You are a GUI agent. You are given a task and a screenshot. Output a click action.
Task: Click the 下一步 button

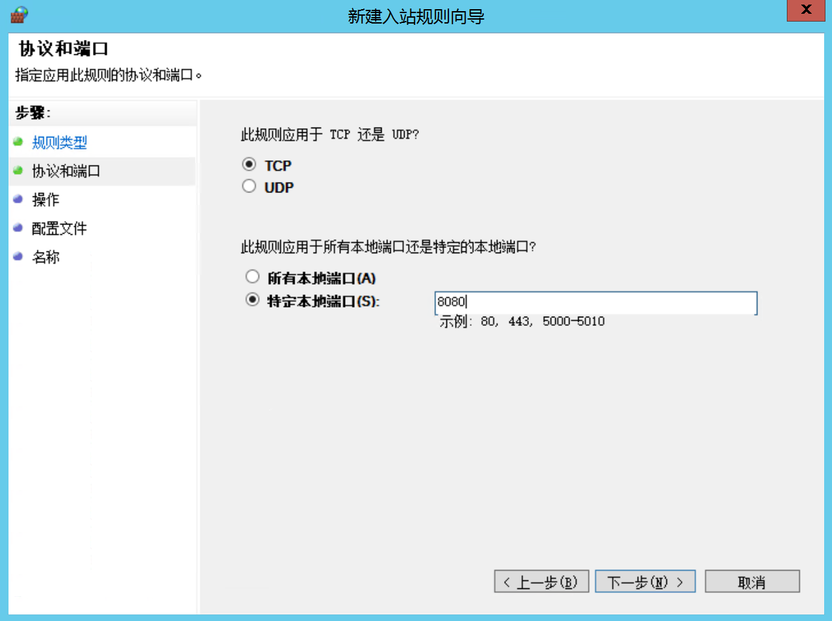click(645, 580)
